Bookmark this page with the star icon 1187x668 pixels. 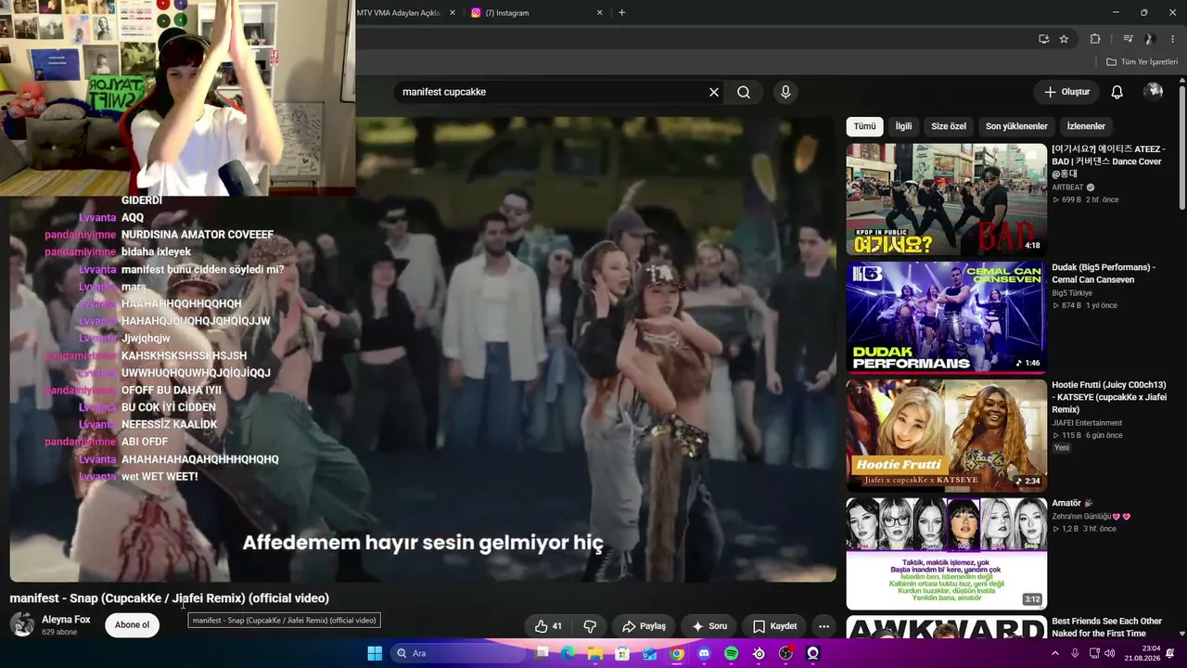(1064, 39)
